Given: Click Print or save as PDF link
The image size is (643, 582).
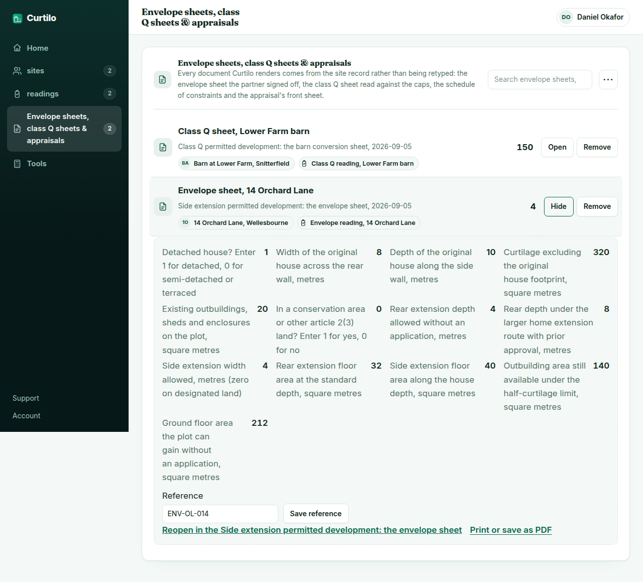Looking at the screenshot, I should (x=511, y=530).
